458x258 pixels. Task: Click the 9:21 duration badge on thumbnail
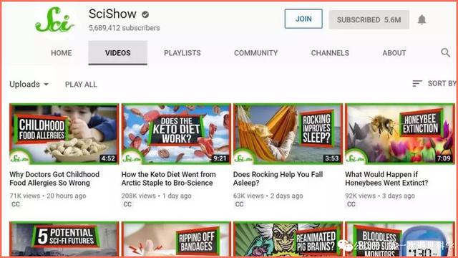[220, 158]
